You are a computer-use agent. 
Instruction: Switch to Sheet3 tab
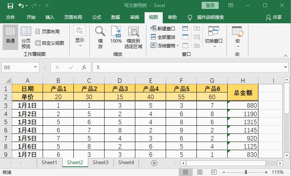tap(100, 162)
